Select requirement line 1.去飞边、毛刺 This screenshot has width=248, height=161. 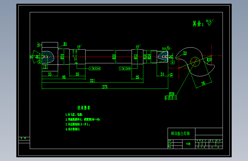(x=74, y=115)
